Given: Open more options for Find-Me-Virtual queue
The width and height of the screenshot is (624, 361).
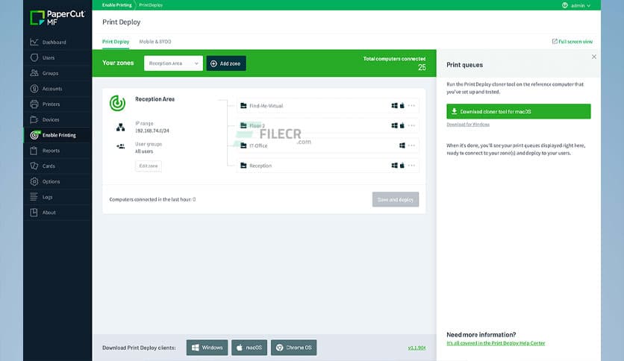Looking at the screenshot, I should [x=411, y=106].
